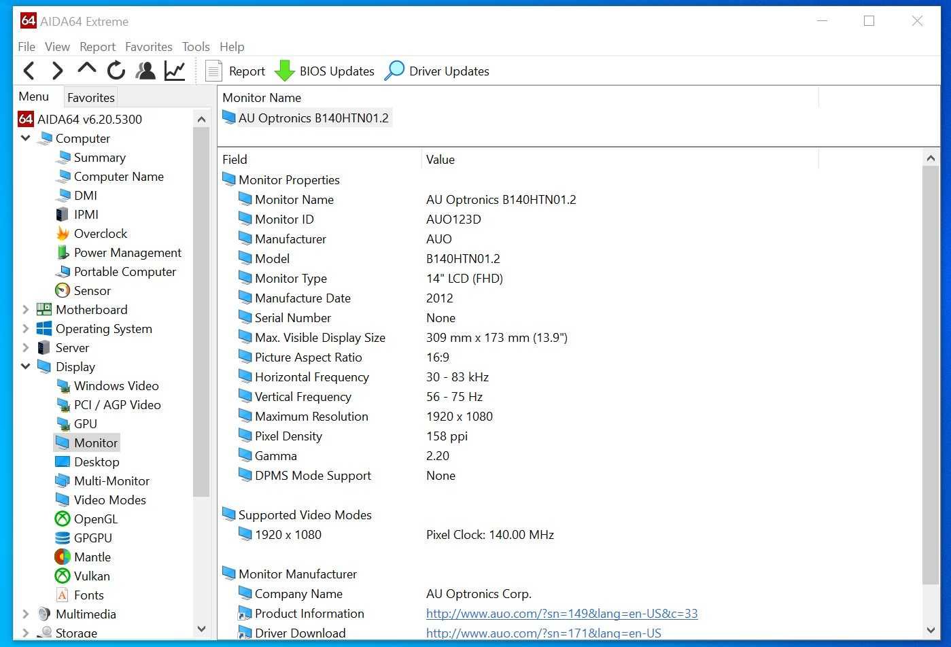Expand the Multimedia tree branch
Image resolution: width=951 pixels, height=647 pixels.
tap(26, 614)
